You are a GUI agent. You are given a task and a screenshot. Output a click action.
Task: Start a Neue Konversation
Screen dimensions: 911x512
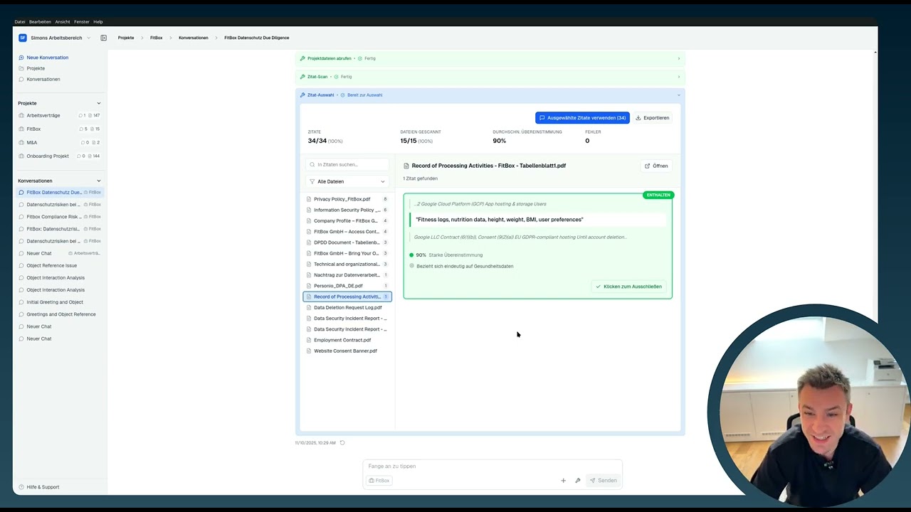47,58
